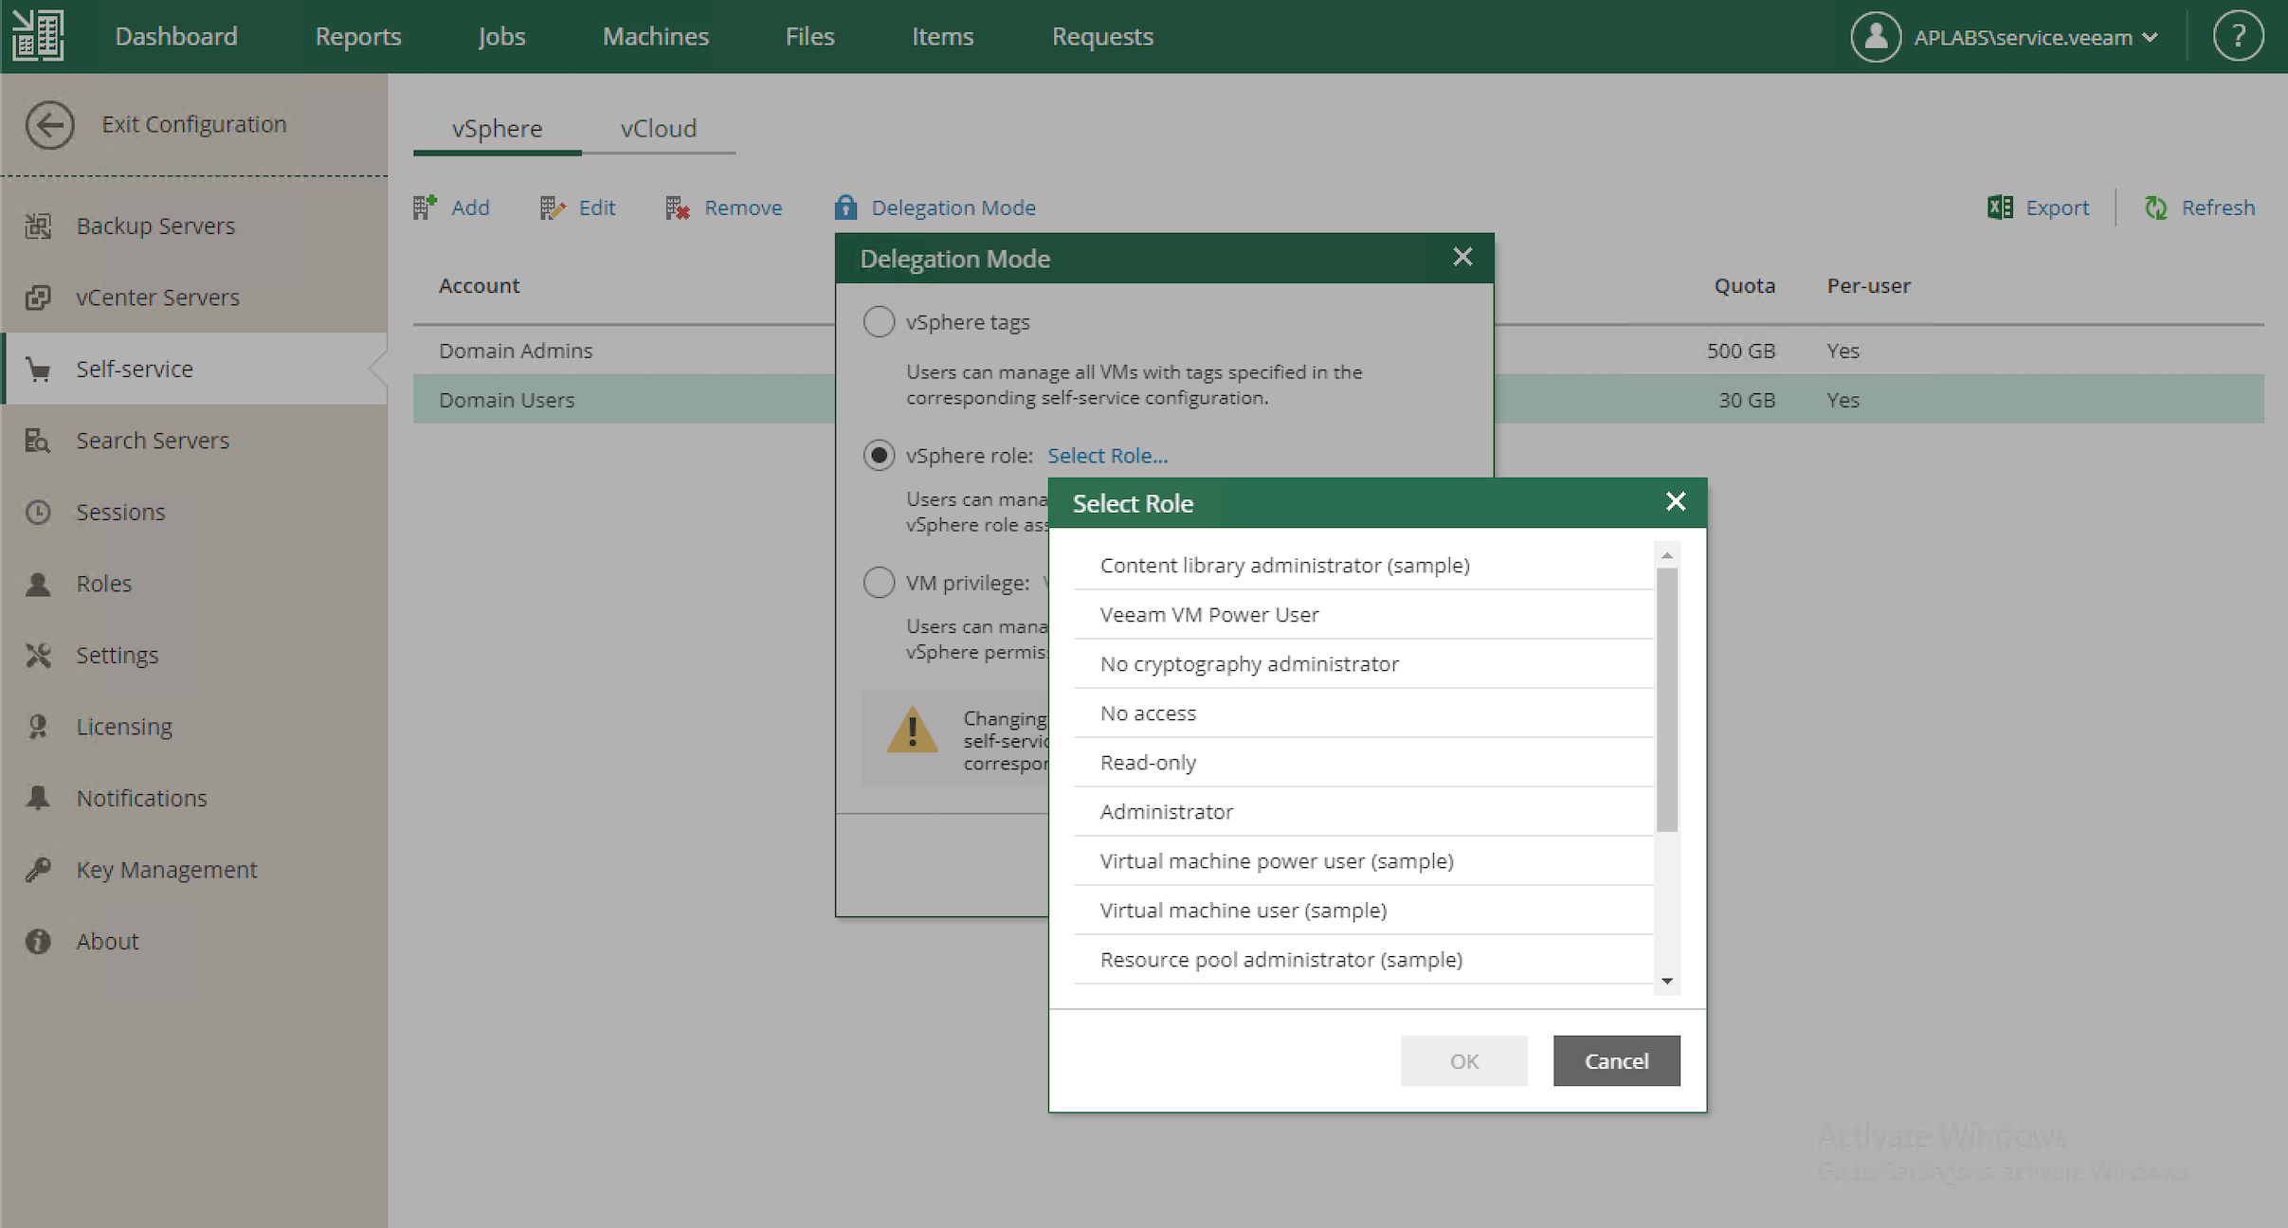This screenshot has height=1228, width=2288.
Task: Select the Domain Admins account row
Action: [x=624, y=351]
